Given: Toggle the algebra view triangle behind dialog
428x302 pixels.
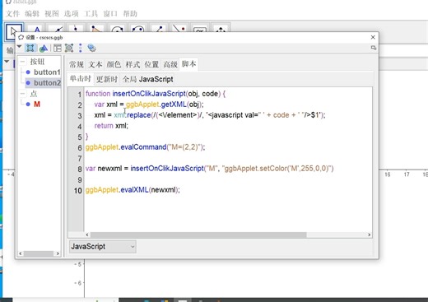Looking at the screenshot, I should pos(7,62).
